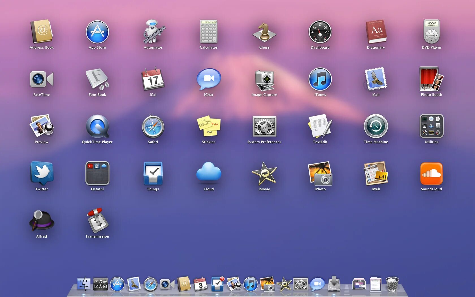Launch the Dictionary app

click(376, 32)
